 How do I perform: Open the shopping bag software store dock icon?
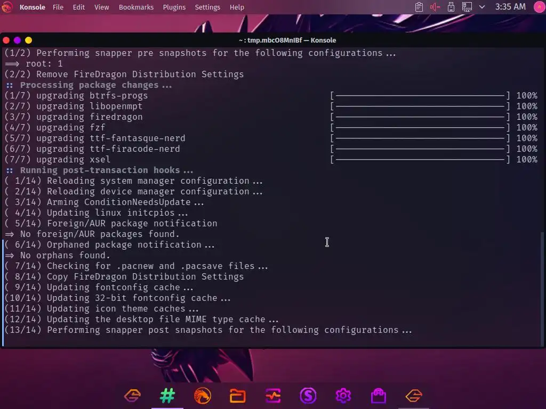[x=379, y=396]
